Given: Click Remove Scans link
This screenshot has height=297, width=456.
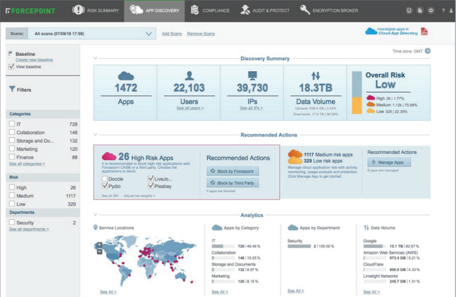Looking at the screenshot, I should pyautogui.click(x=201, y=34).
